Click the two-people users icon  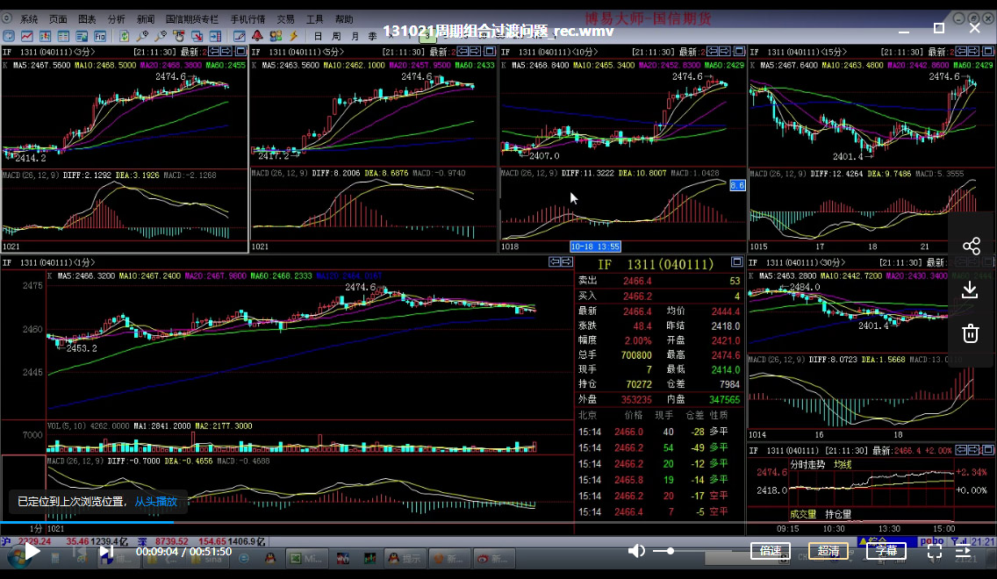click(276, 36)
